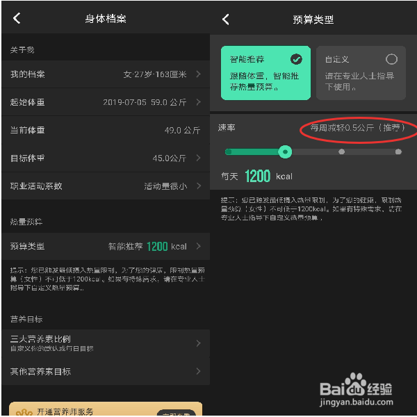The width and height of the screenshot is (417, 417).
Task: Choose the 自定义 budget card
Action: (x=361, y=73)
